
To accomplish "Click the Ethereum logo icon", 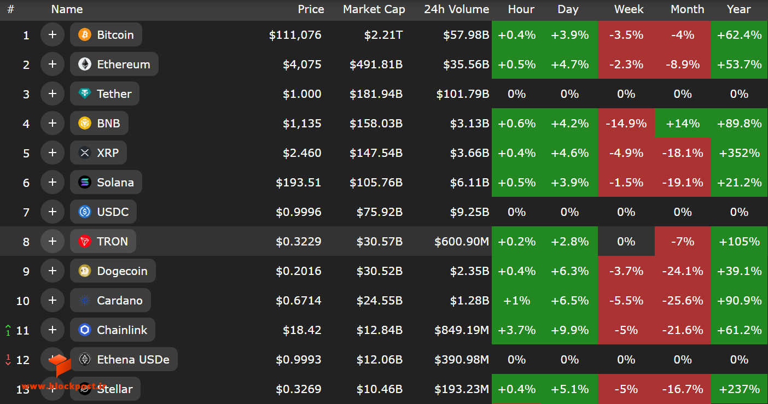I will tap(84, 65).
